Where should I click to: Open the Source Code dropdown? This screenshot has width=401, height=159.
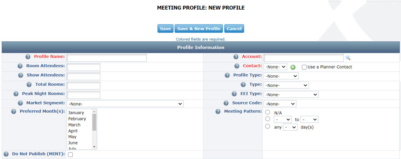click(x=280, y=104)
